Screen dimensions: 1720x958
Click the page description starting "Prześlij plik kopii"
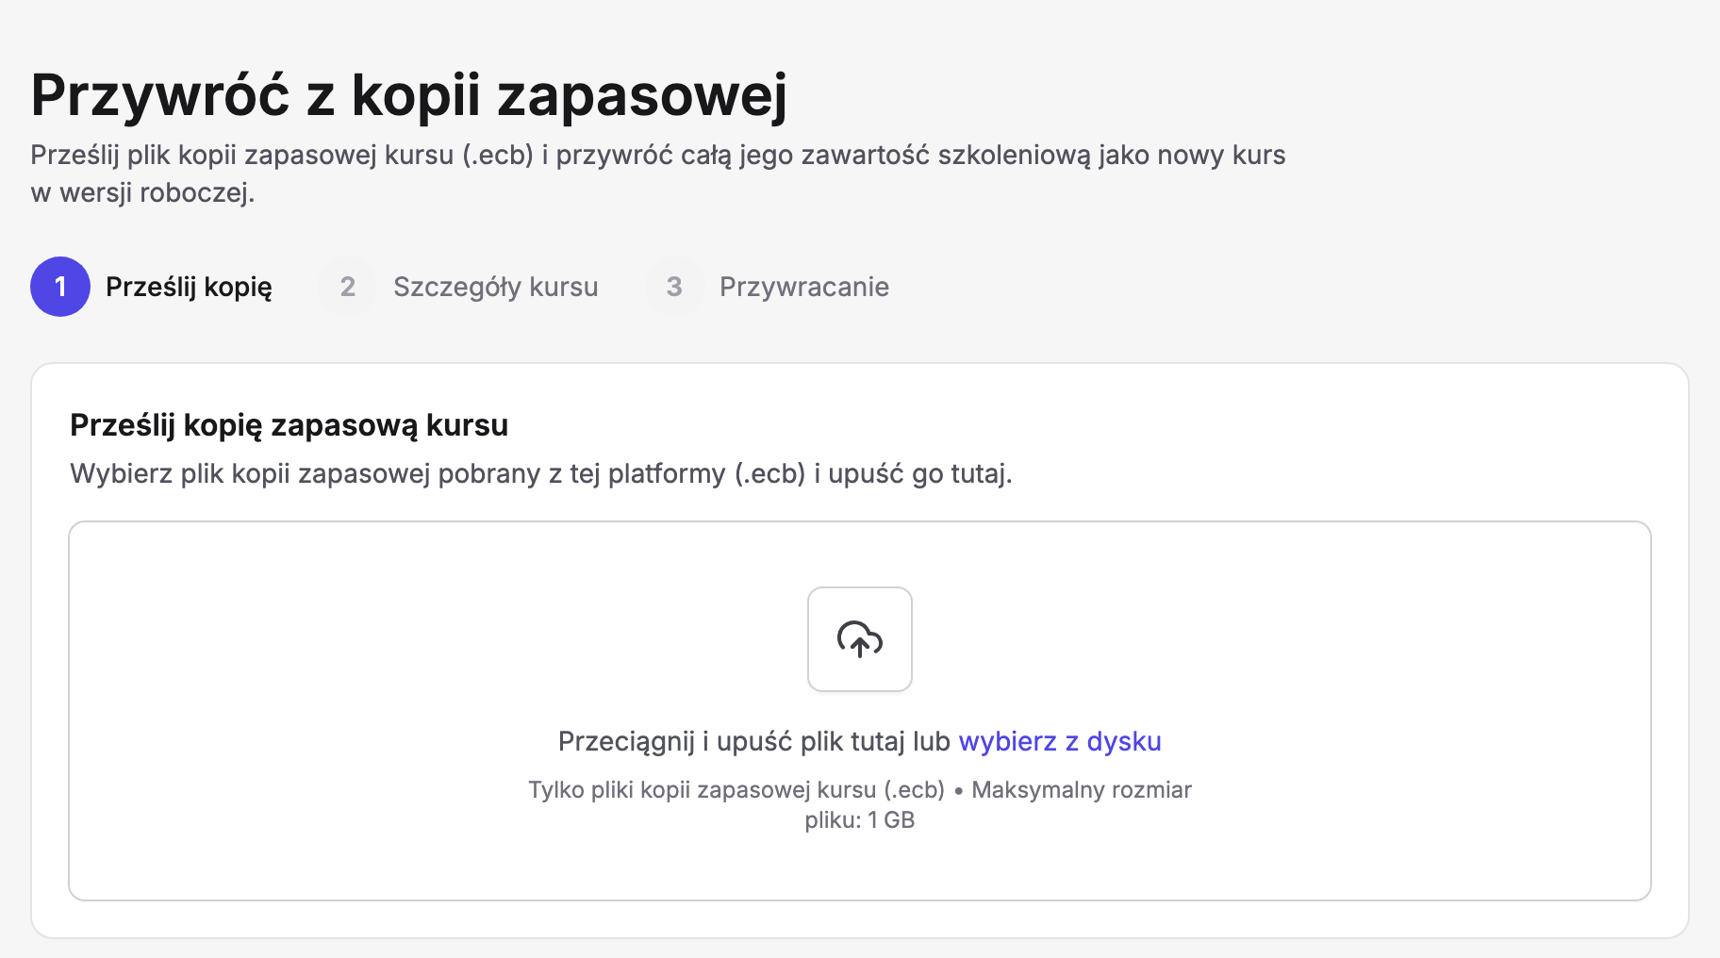(x=658, y=173)
